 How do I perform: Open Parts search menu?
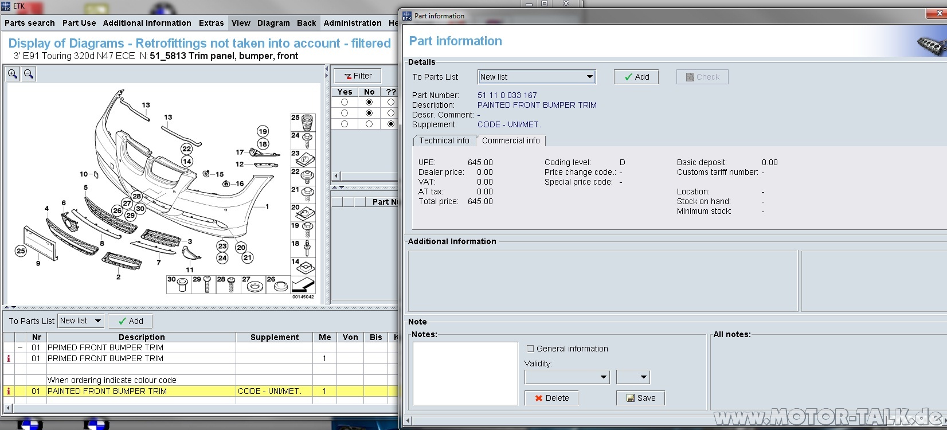click(30, 23)
